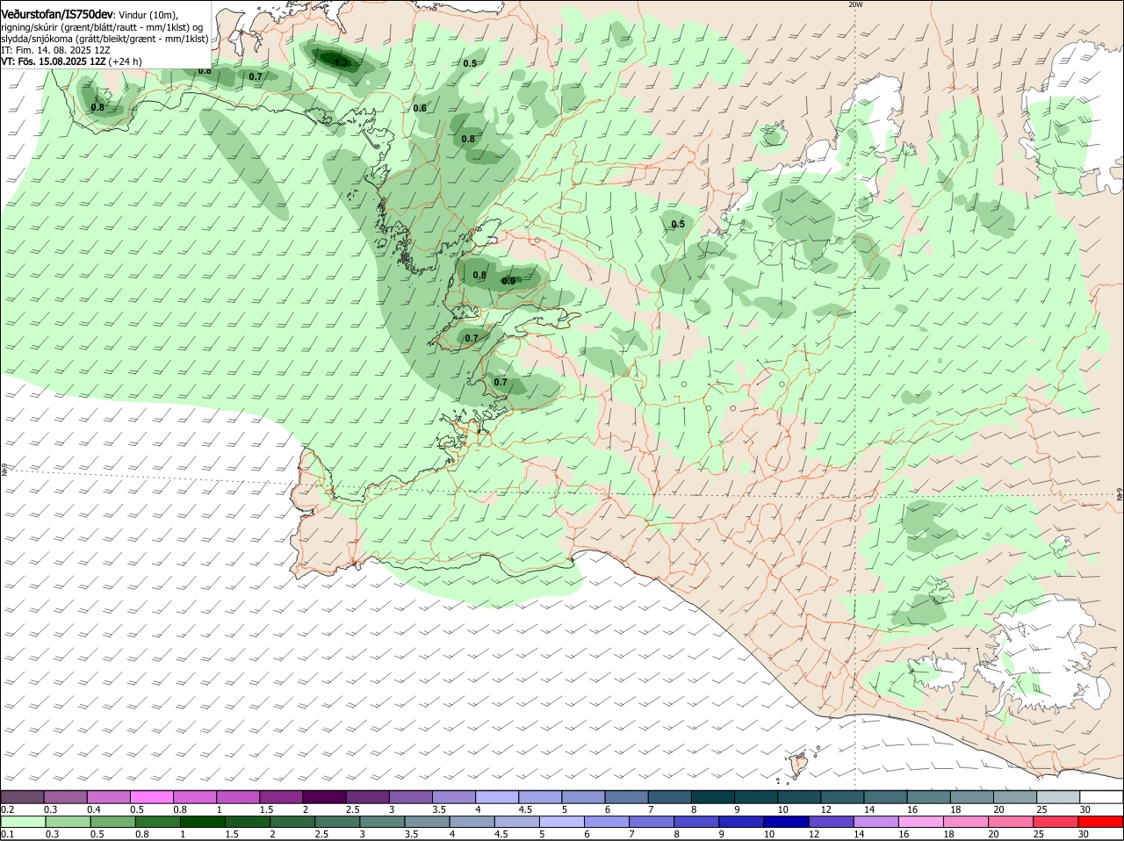This screenshot has width=1124, height=841.
Task: Click the 0.8 value in the far west peninsula cell
Action: click(97, 107)
